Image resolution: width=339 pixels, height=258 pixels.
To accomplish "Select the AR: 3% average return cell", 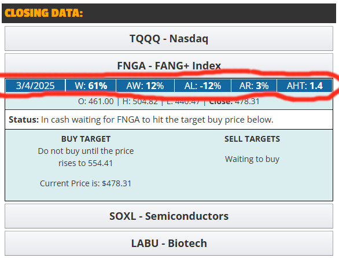I will click(254, 86).
